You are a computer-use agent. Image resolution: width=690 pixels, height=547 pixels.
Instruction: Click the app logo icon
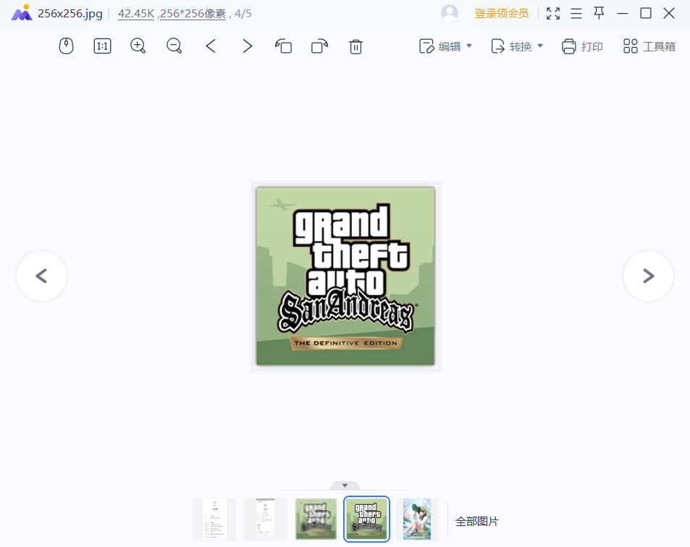(22, 13)
